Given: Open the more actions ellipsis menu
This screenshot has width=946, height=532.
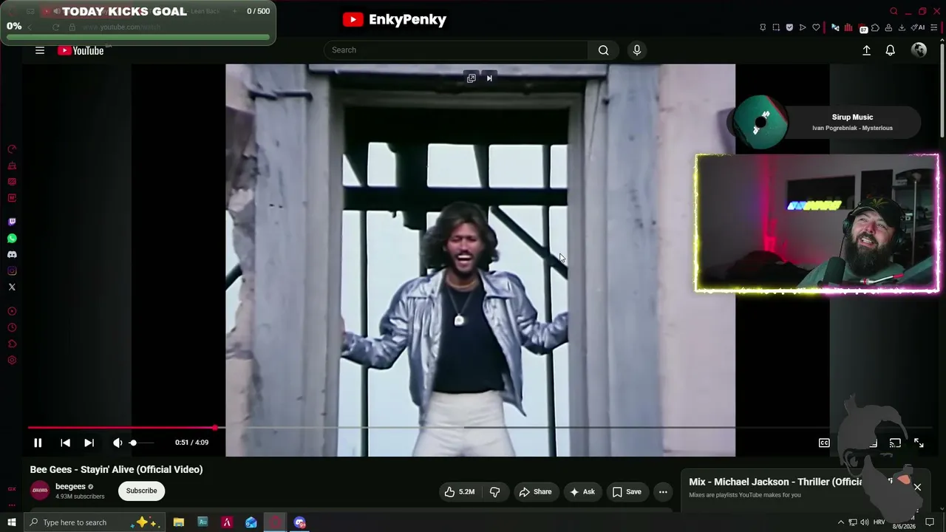Looking at the screenshot, I should click(663, 491).
